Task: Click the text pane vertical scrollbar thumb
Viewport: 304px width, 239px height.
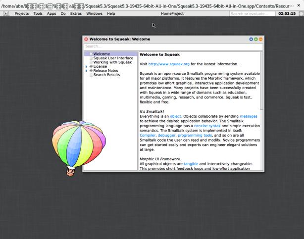Action: pos(261,81)
